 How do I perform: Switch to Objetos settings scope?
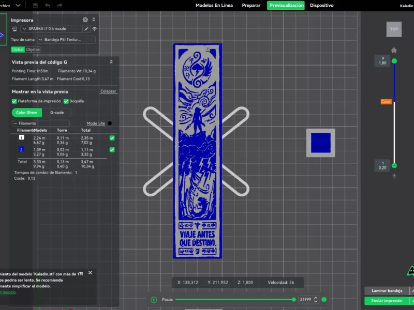pos(33,49)
